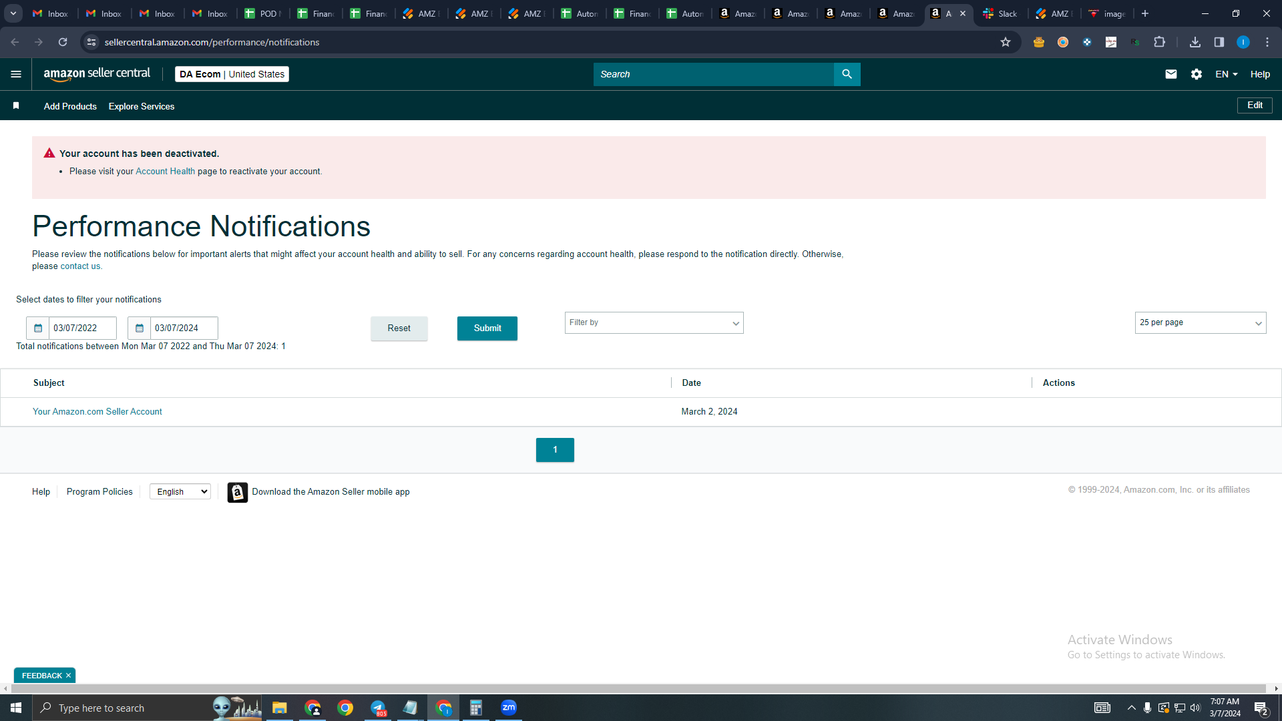The image size is (1282, 721).
Task: Open a new browser tab
Action: click(1144, 13)
